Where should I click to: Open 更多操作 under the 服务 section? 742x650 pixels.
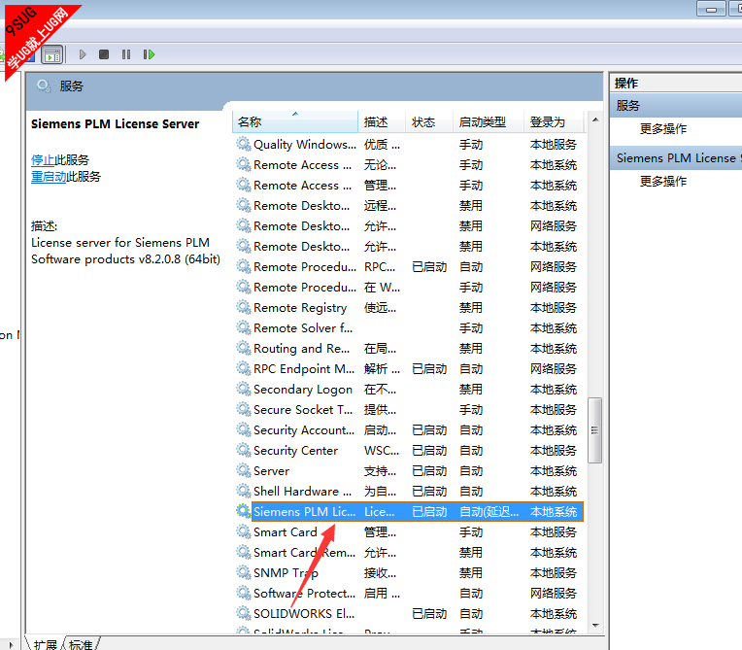click(663, 129)
